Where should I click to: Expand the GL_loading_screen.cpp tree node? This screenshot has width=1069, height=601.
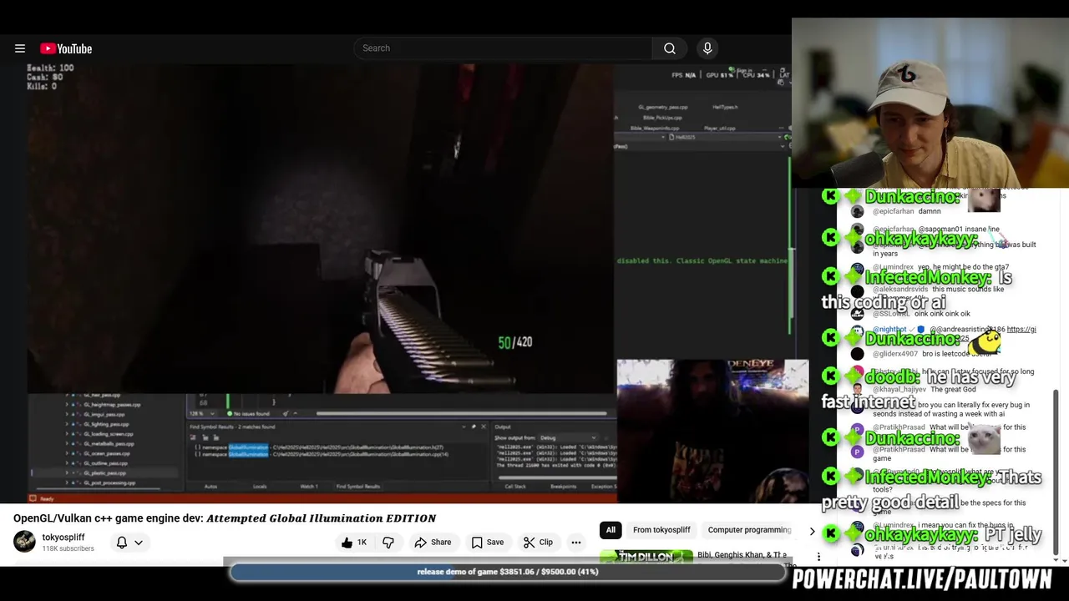click(67, 434)
